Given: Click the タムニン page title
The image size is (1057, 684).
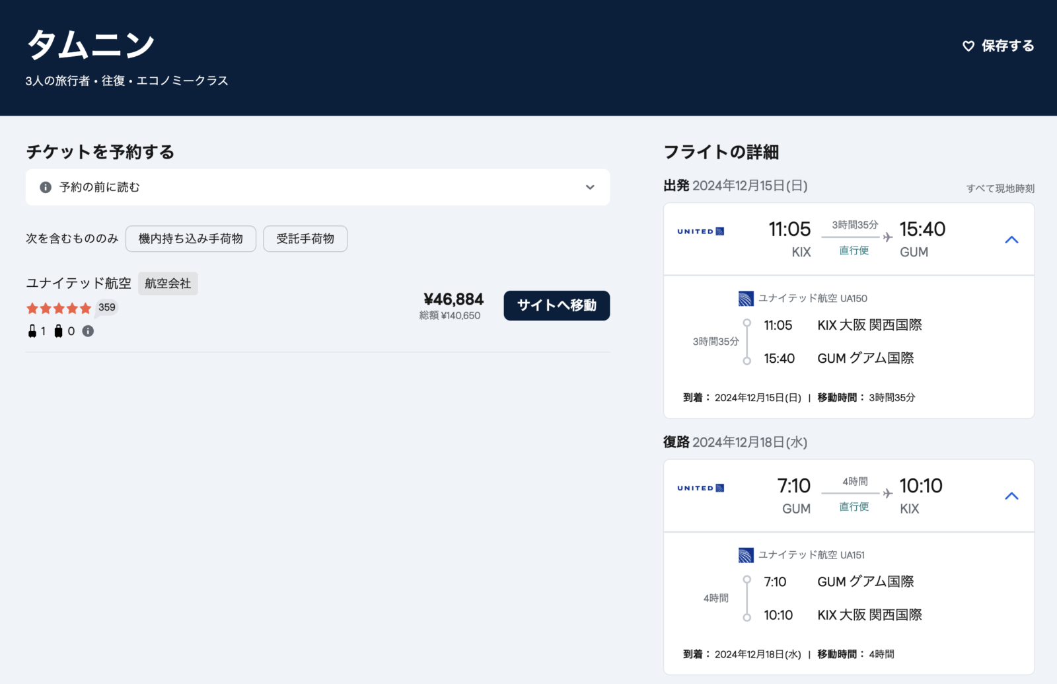Looking at the screenshot, I should point(91,45).
